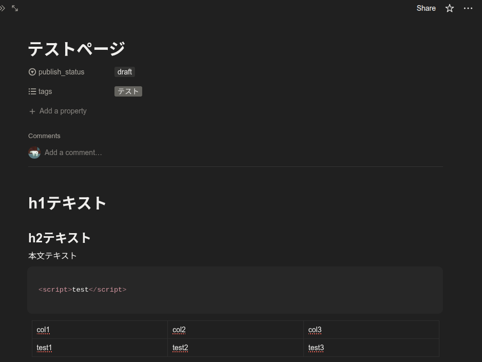Click the Add a property button
Screen dimensions: 482x362
[63, 111]
